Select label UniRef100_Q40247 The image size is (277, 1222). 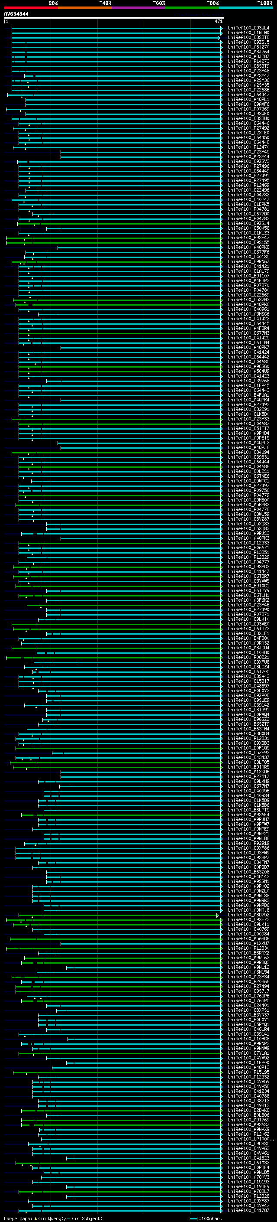tap(248, 200)
